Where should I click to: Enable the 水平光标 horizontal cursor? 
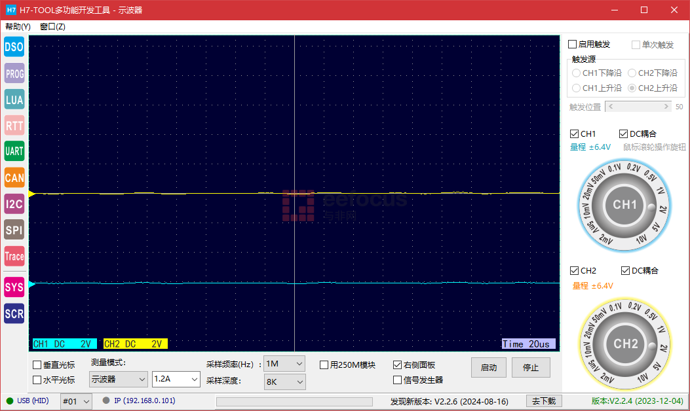pos(37,380)
